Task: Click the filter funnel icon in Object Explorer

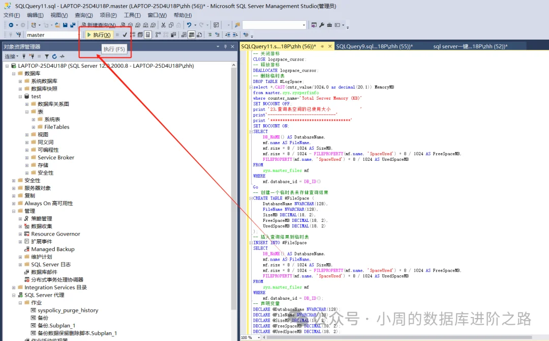Action: pos(47,56)
